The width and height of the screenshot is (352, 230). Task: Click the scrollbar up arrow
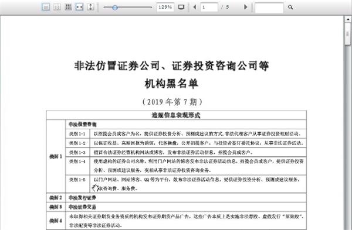click(348, 19)
